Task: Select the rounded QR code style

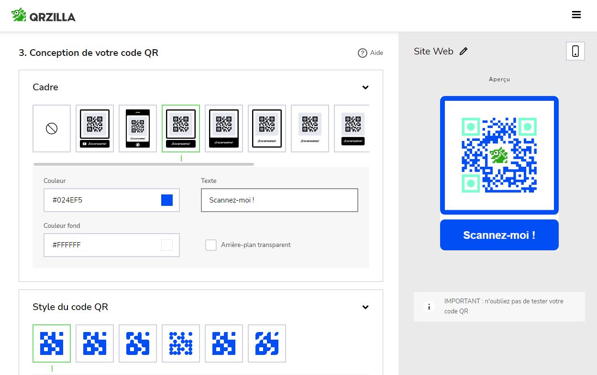Action: point(138,343)
